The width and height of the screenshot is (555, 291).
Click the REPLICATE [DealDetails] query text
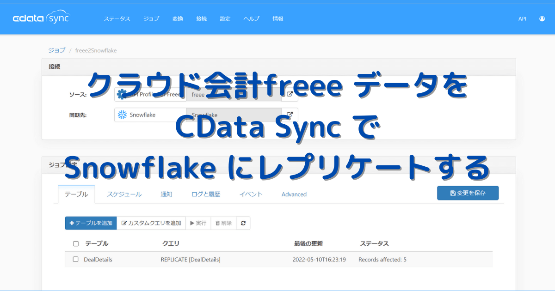pos(191,260)
